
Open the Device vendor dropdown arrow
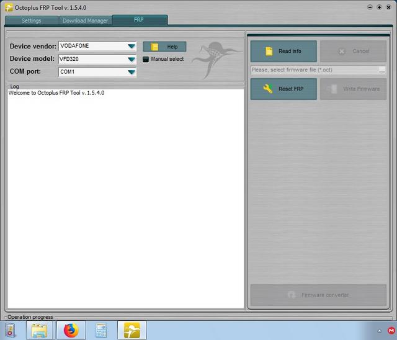pos(131,46)
